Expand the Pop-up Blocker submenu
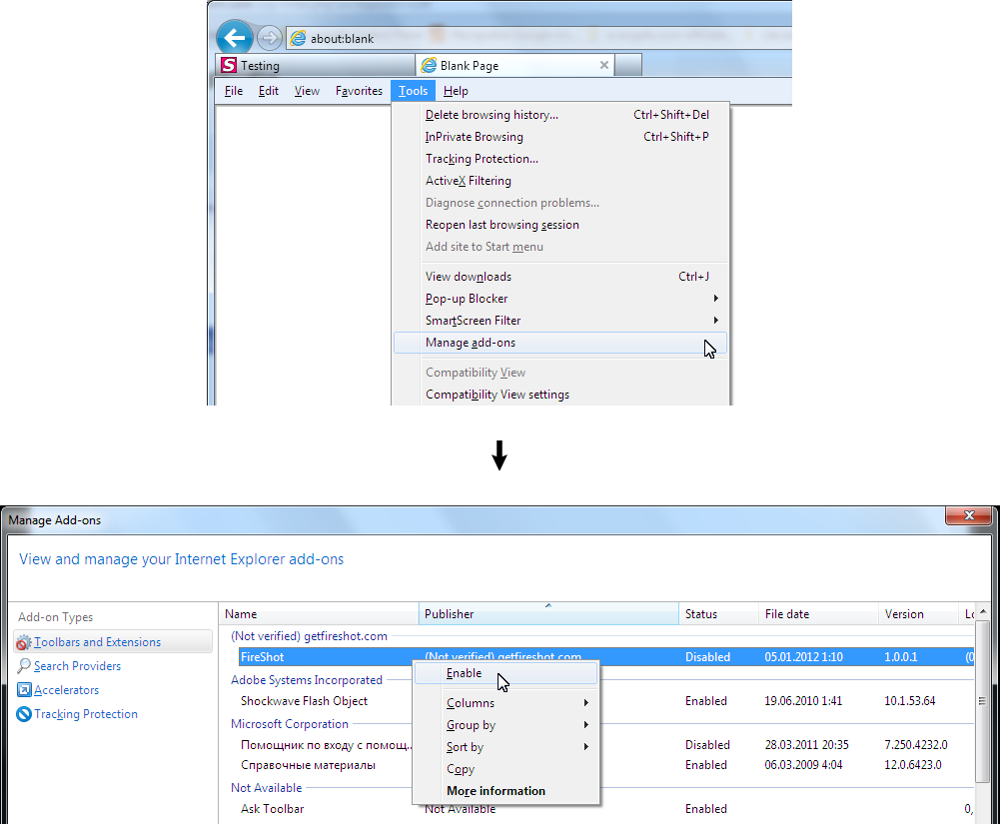The image size is (1000, 824). [x=560, y=299]
